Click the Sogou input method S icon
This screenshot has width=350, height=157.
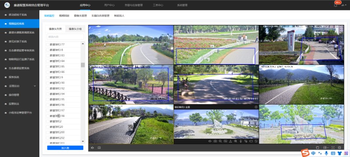pos(305,153)
